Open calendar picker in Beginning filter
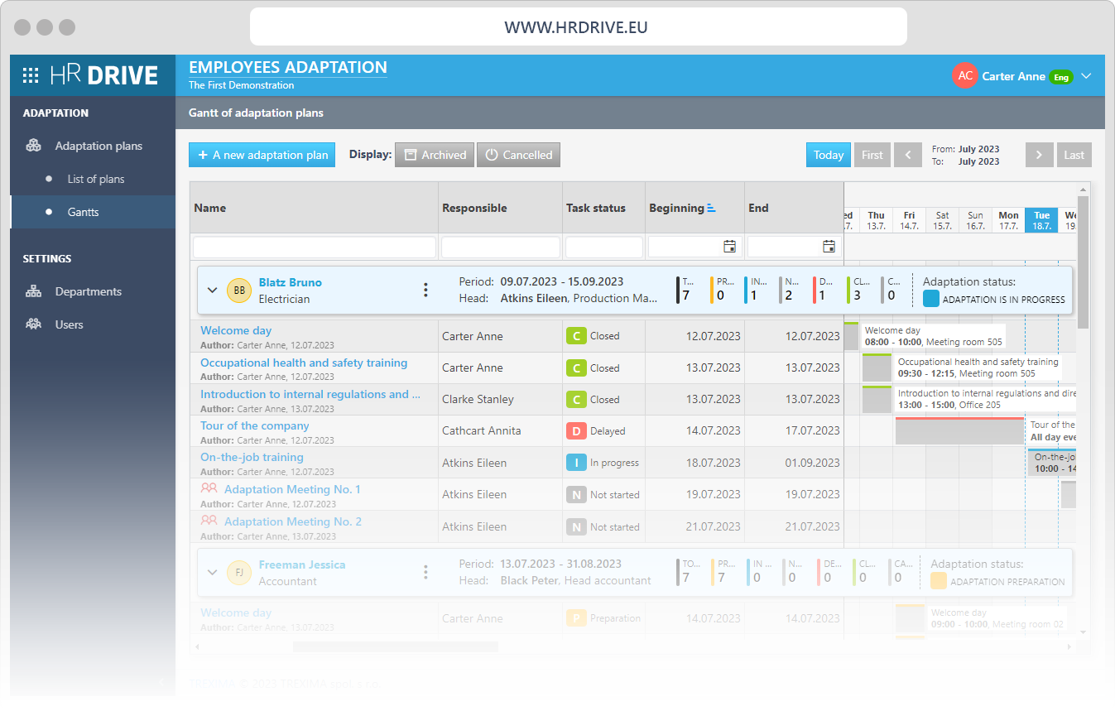The width and height of the screenshot is (1115, 711). coord(729,247)
